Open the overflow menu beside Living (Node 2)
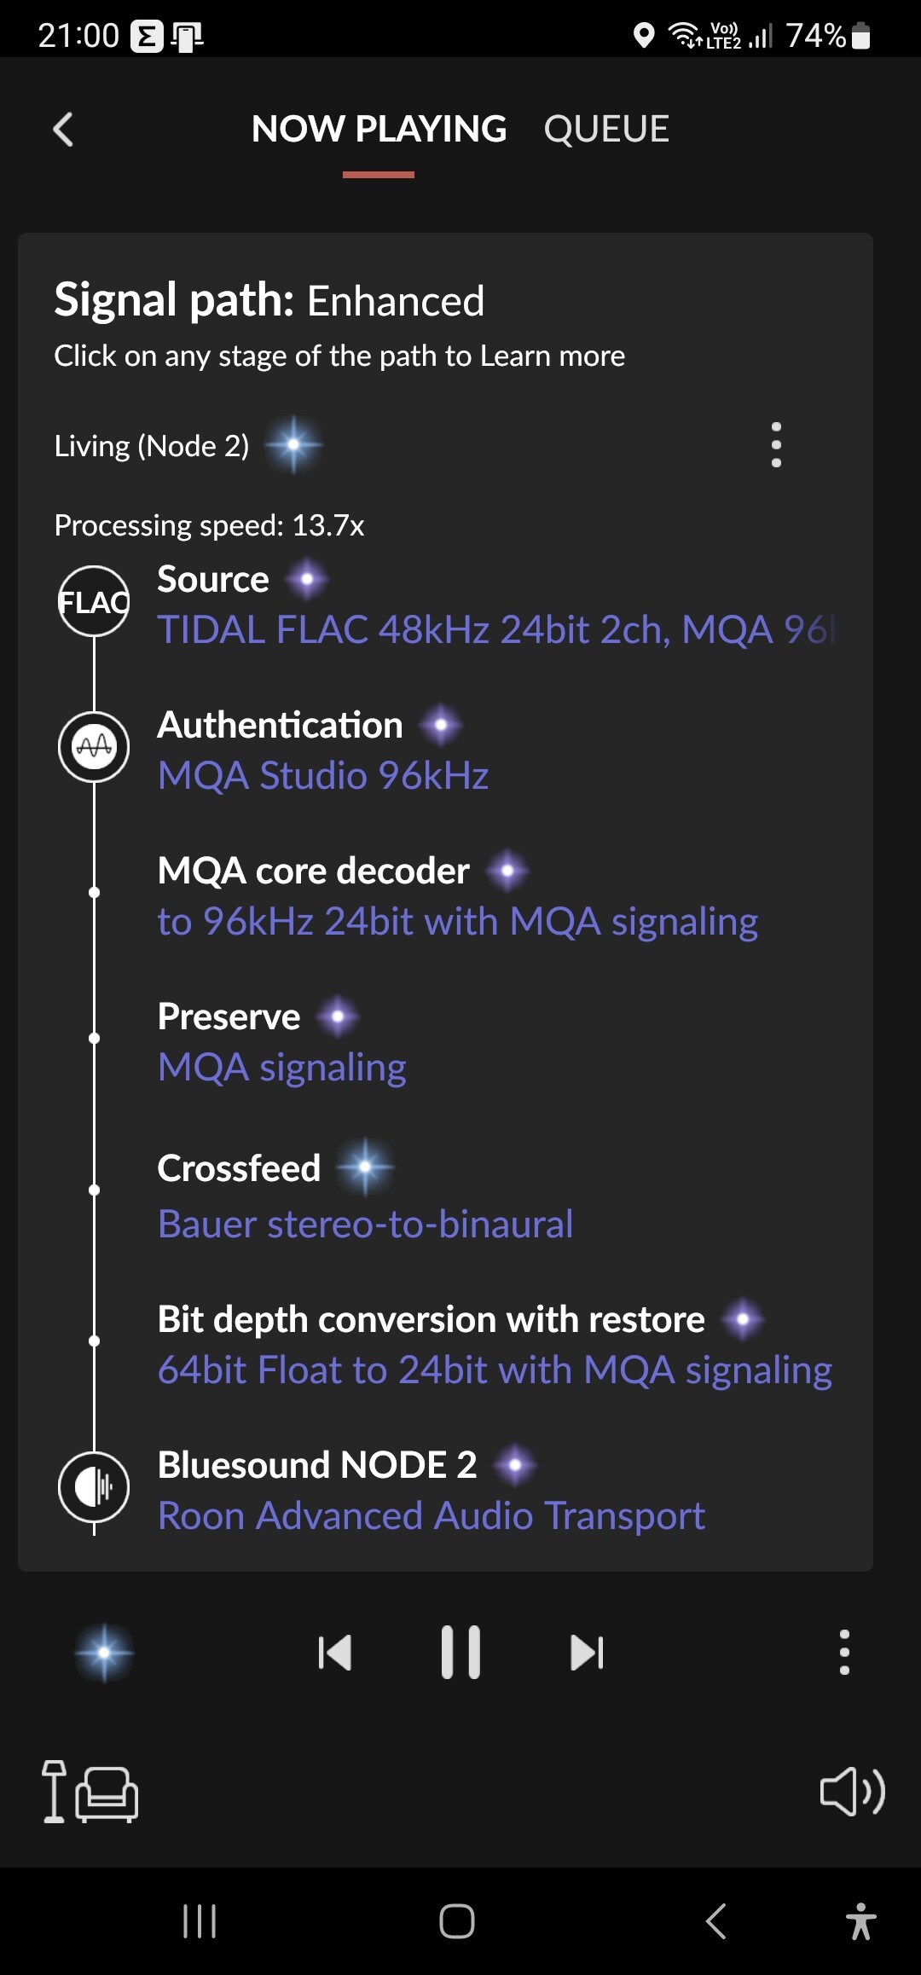This screenshot has height=1975, width=921. coord(775,444)
